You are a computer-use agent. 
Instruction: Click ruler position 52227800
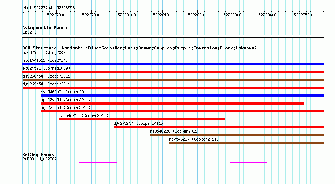coord(56,15)
